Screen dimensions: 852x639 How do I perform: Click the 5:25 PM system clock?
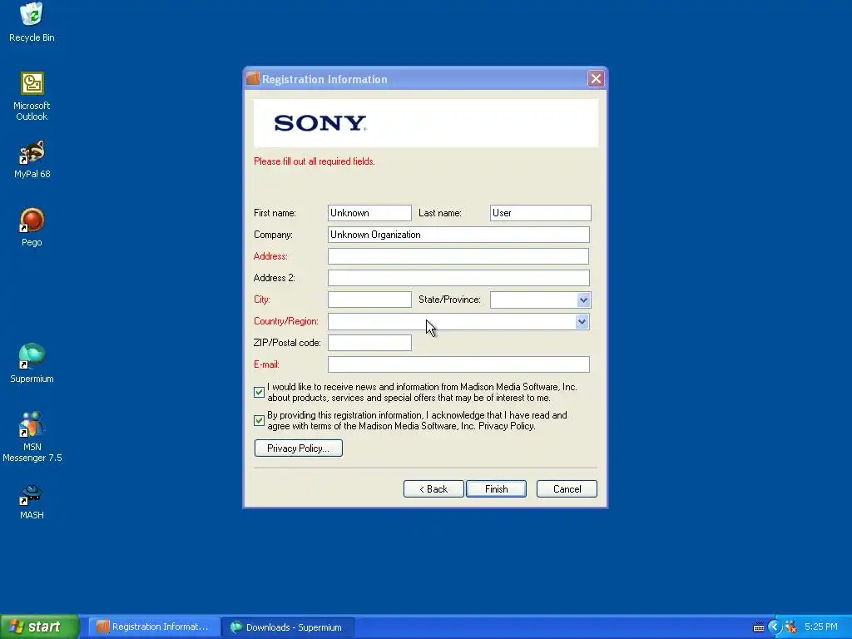click(821, 627)
